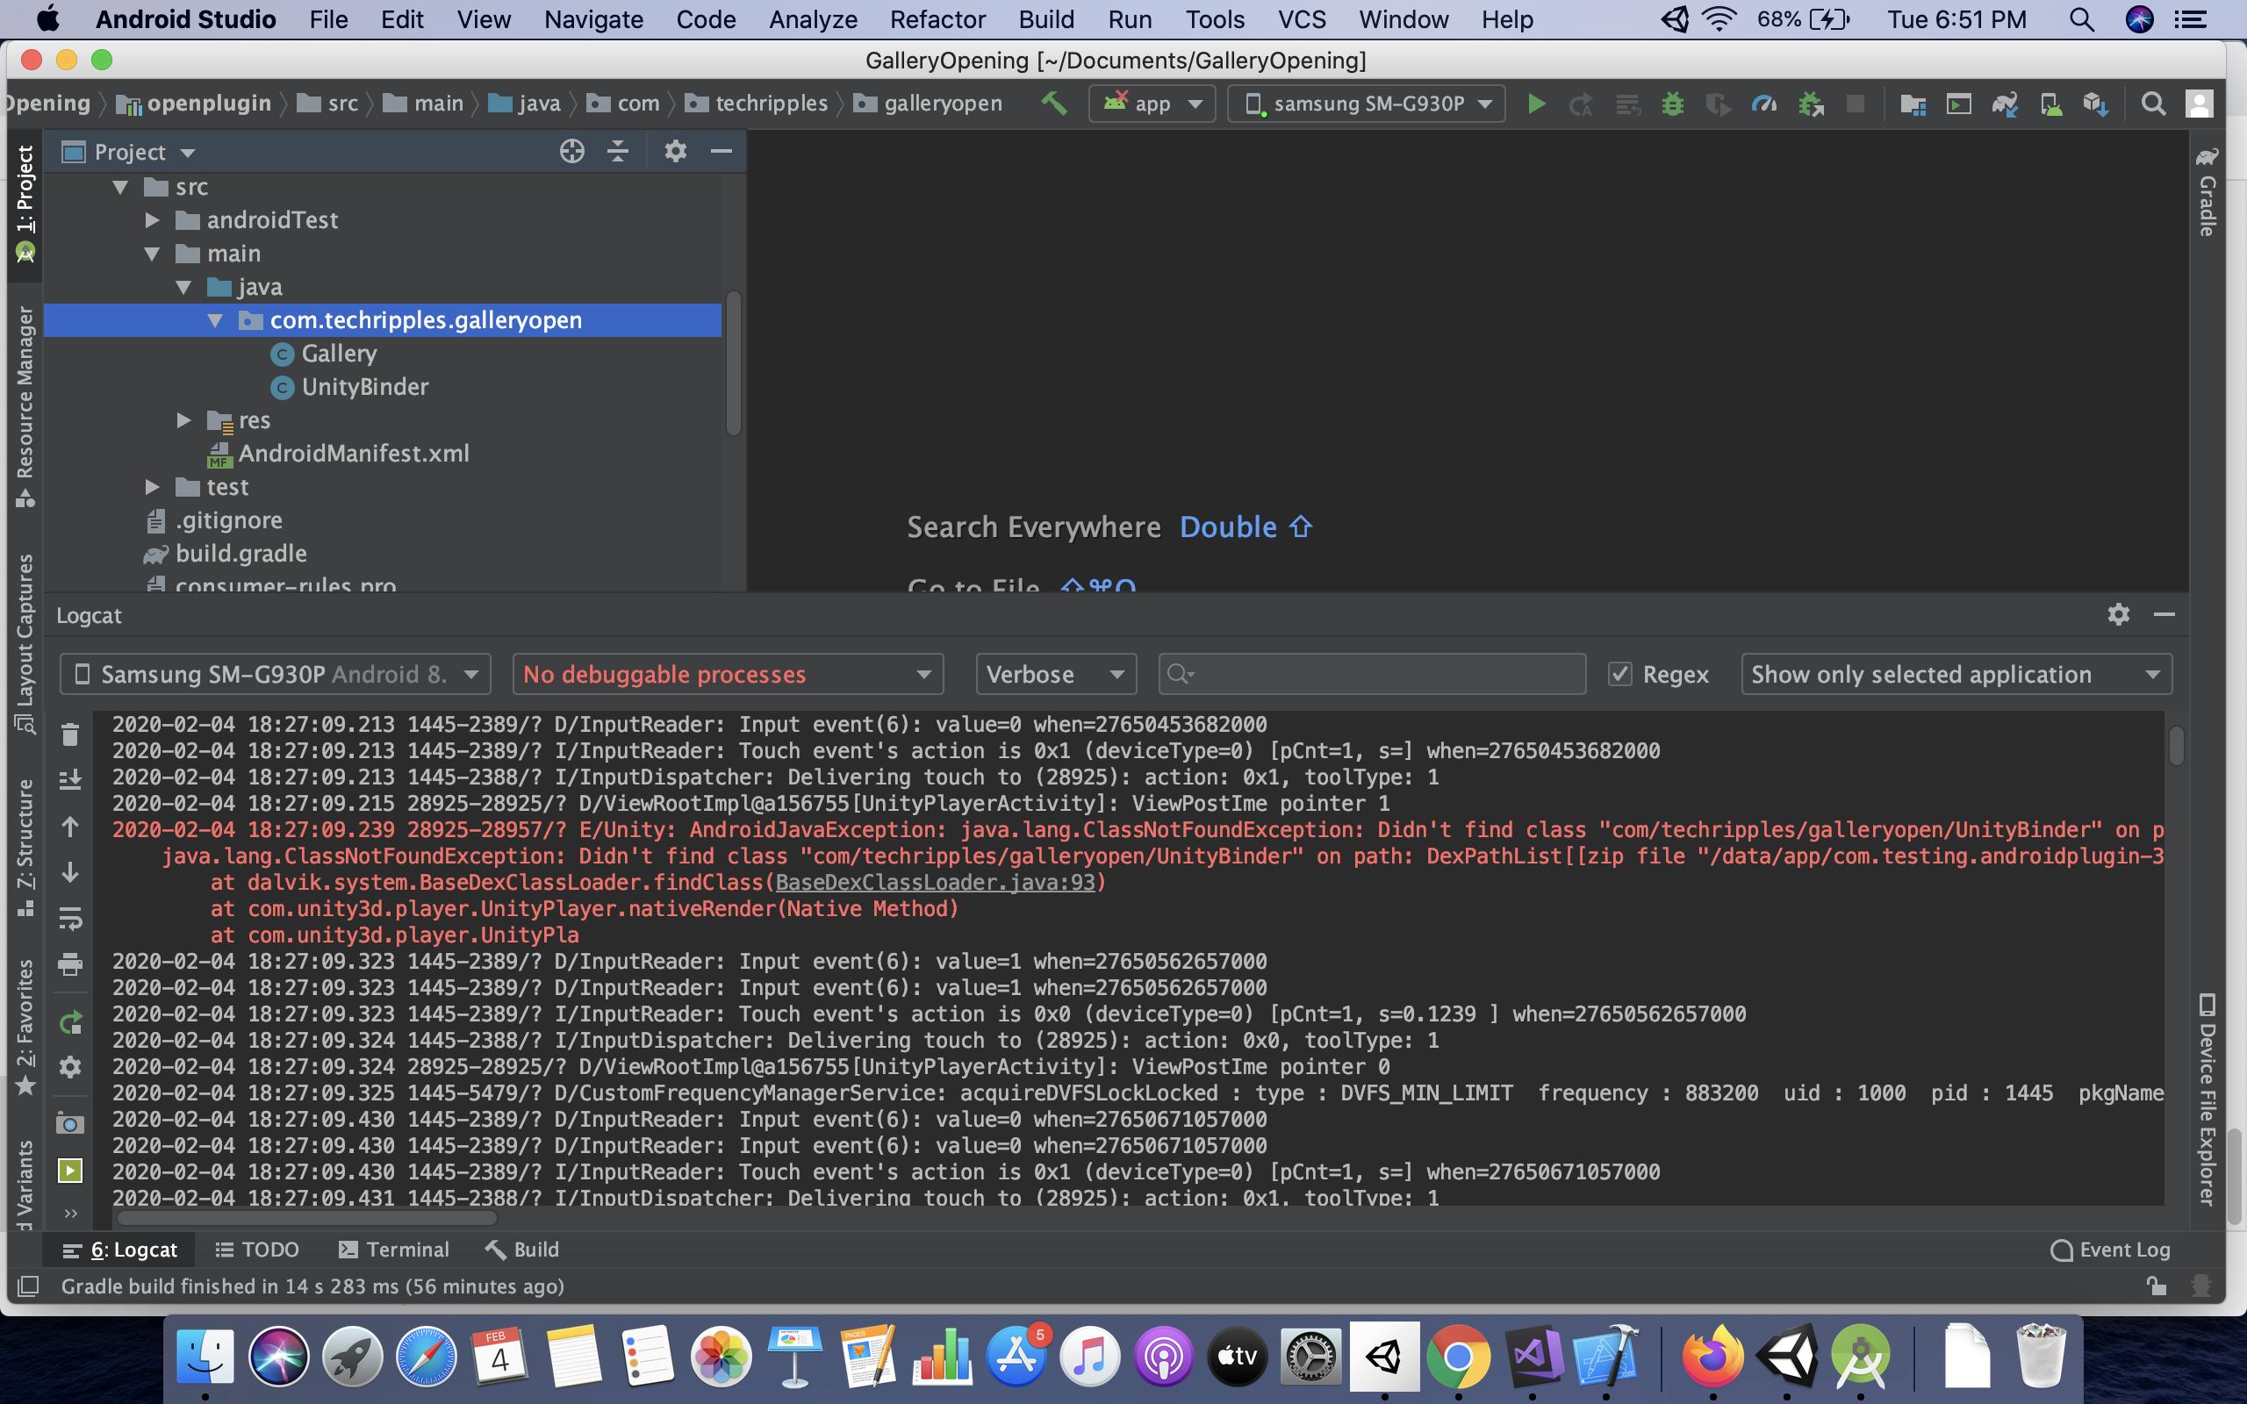Screen dimensions: 2247x1404
Task: Start screen record icon in Logcat
Action: pos(69,1170)
